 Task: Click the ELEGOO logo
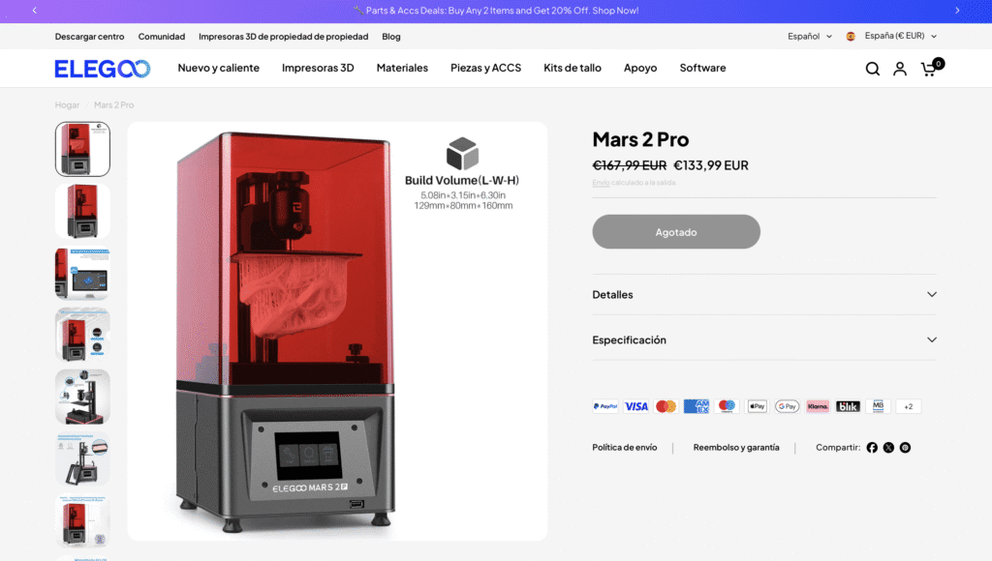(x=103, y=69)
